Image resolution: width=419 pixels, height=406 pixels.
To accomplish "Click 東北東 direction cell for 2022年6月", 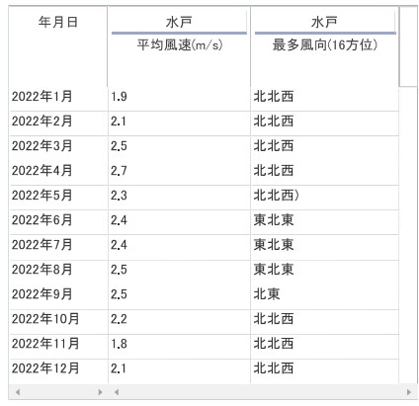I will point(325,221).
